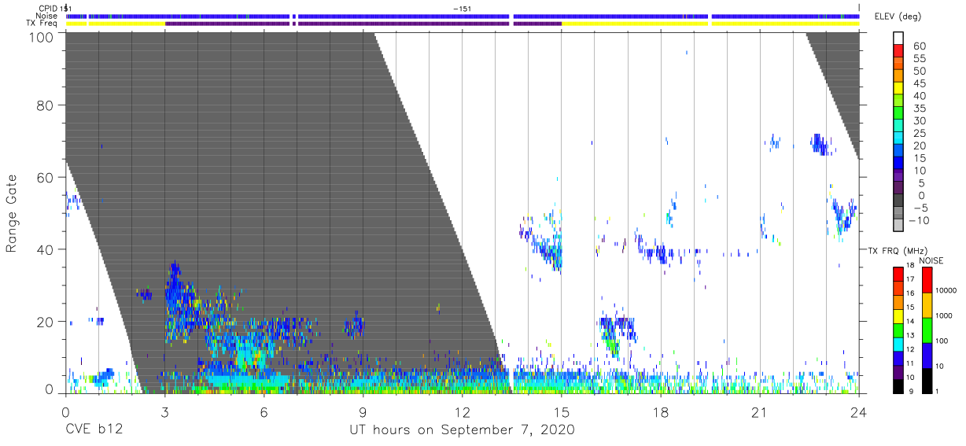This screenshot has height=446, width=966.
Task: Click the 'TX Freq' row label at top left
Action: (x=42, y=24)
